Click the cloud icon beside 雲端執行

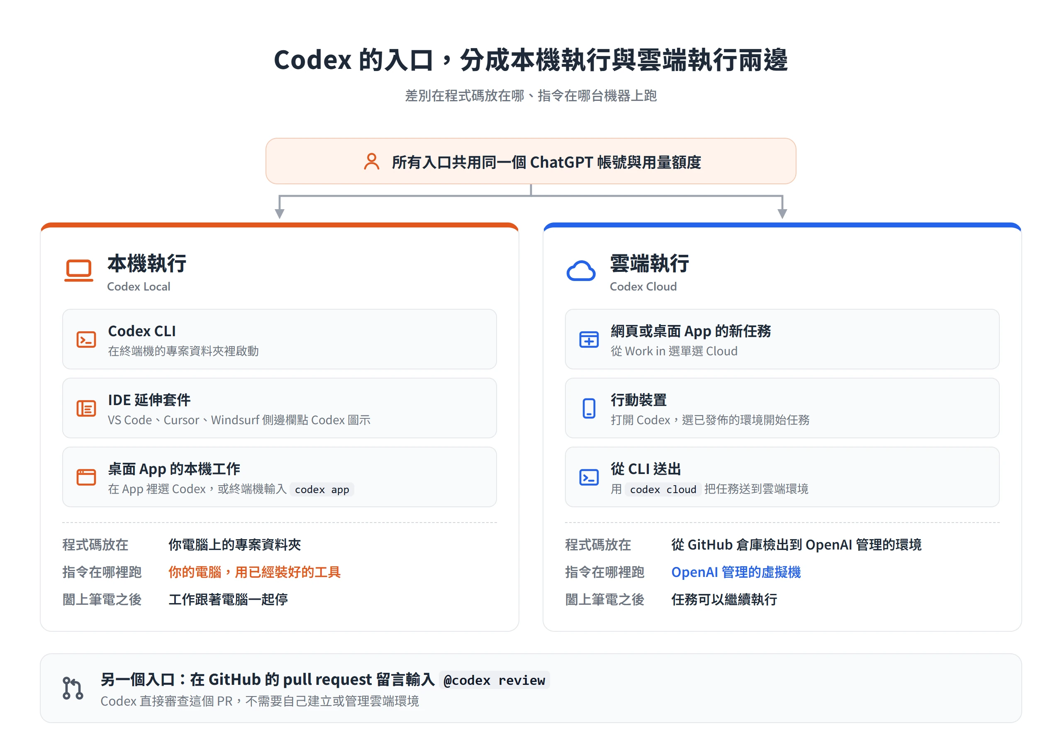581,271
